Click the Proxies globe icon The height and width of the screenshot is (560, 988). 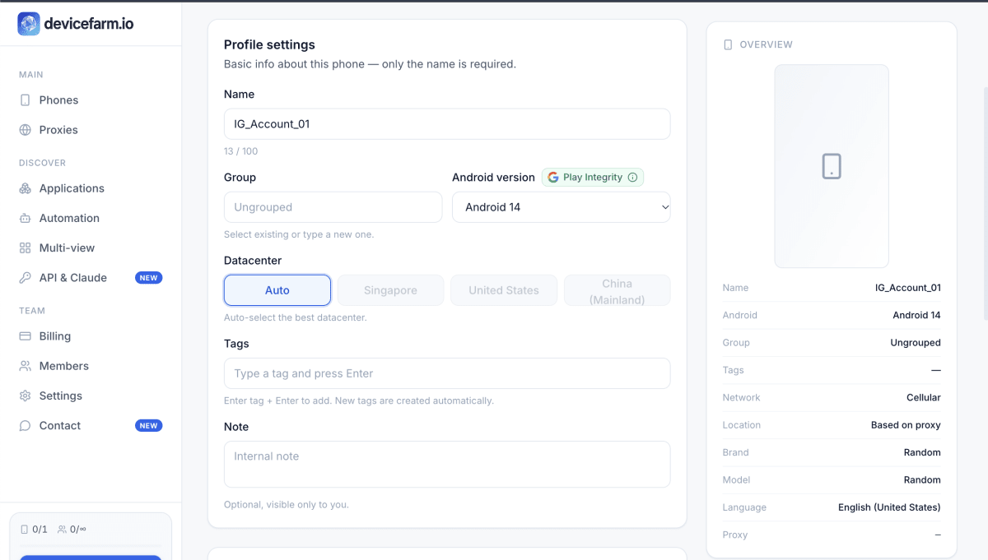click(x=25, y=130)
